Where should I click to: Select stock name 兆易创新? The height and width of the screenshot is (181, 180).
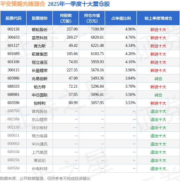pyautogui.click(x=40, y=79)
